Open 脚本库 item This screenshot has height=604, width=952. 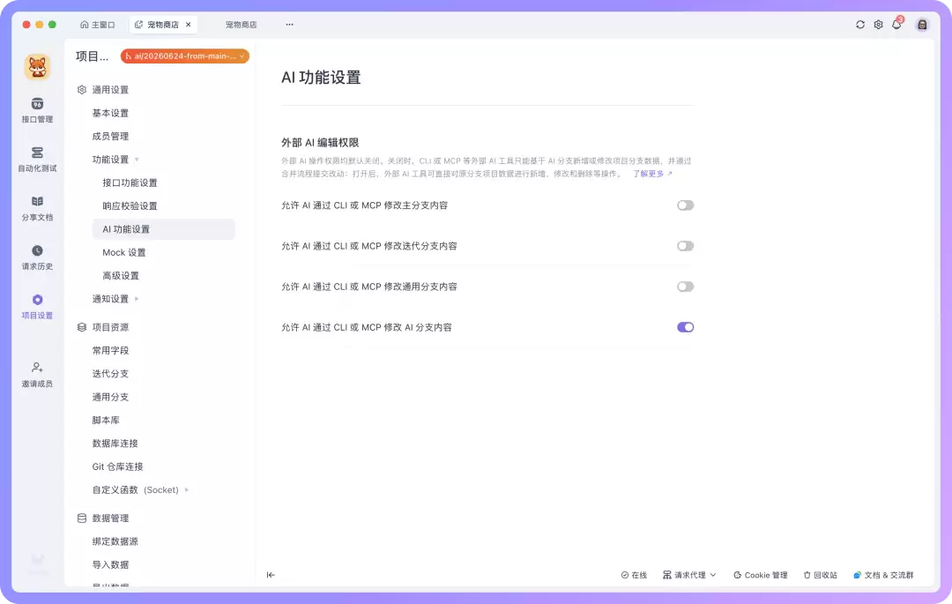pyautogui.click(x=106, y=420)
